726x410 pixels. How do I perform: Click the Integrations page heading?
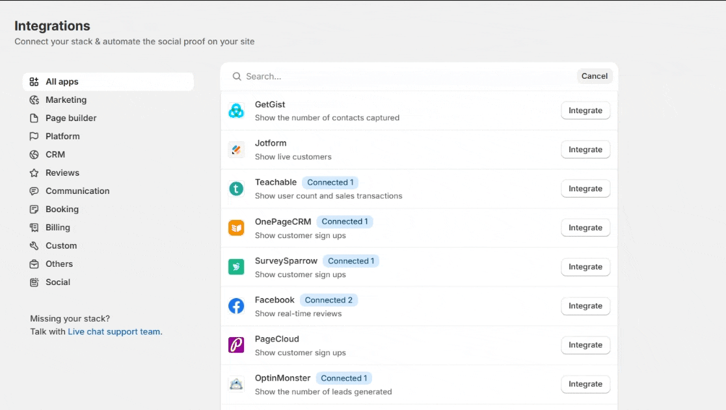coord(52,26)
